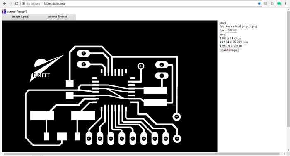Click the 'output format?' prompt text
The width and height of the screenshot is (290, 156).
[17, 12]
